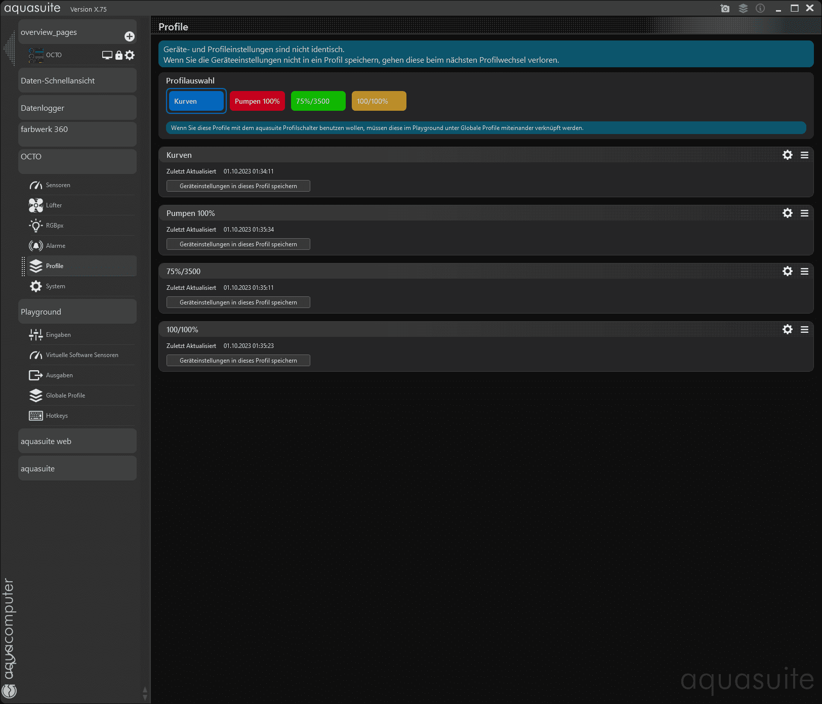Click the sidebar scroll arrows at bottom
822x704 pixels.
pyautogui.click(x=145, y=694)
